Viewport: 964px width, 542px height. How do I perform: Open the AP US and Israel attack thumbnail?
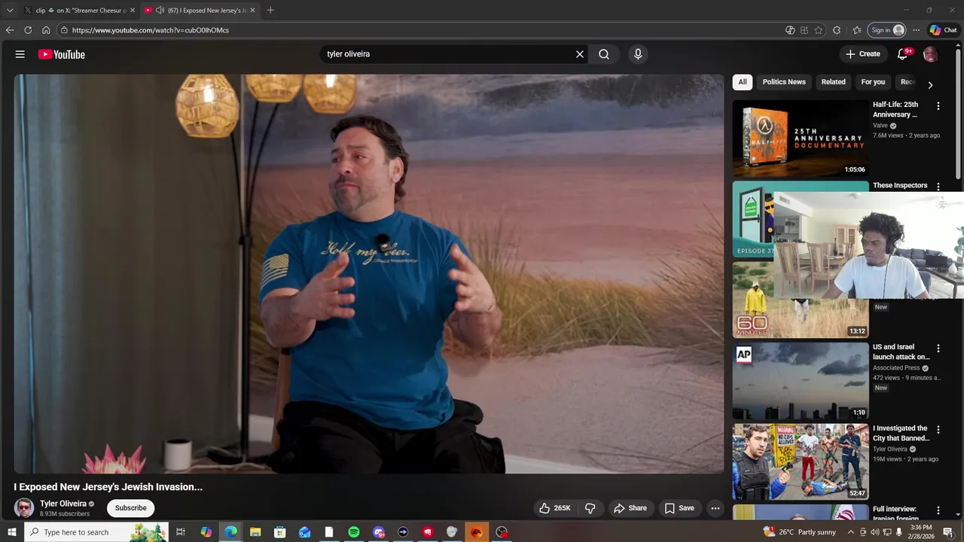(x=801, y=381)
